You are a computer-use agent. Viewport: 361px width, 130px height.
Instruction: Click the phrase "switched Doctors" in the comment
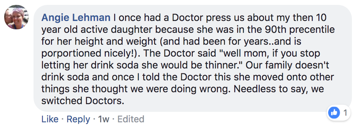pos(83,101)
